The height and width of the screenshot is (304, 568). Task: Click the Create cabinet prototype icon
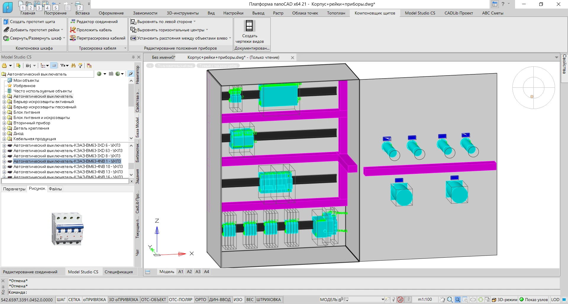tap(6, 22)
